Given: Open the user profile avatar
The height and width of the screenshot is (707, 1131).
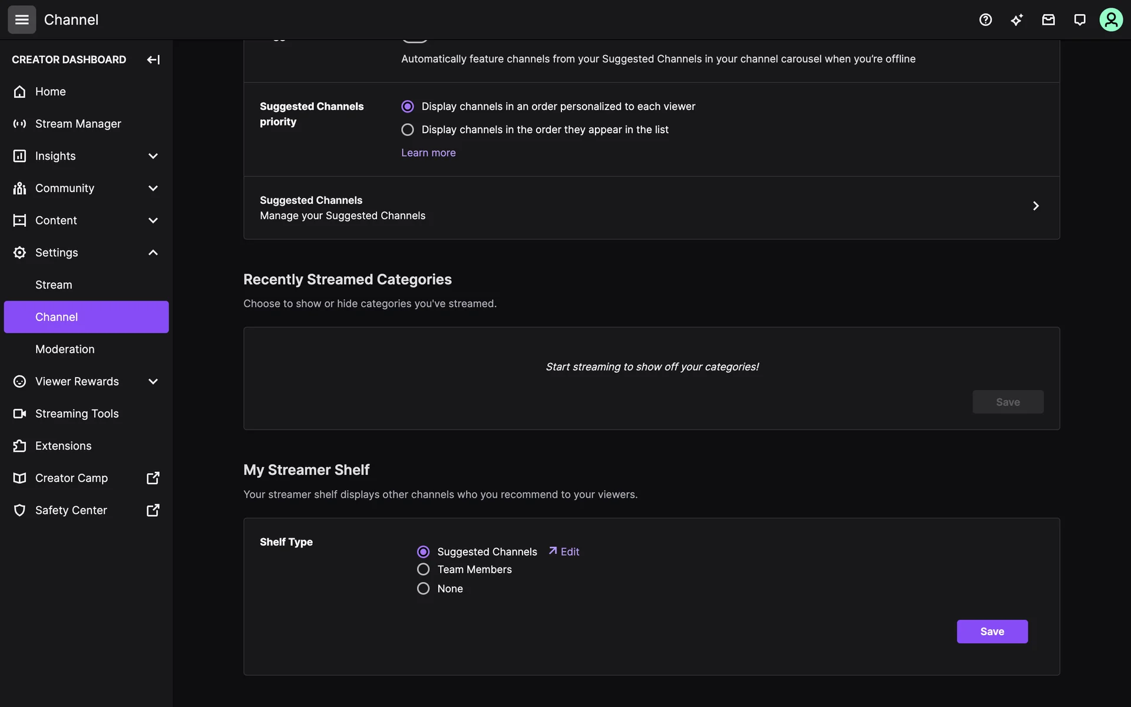Looking at the screenshot, I should [x=1111, y=19].
